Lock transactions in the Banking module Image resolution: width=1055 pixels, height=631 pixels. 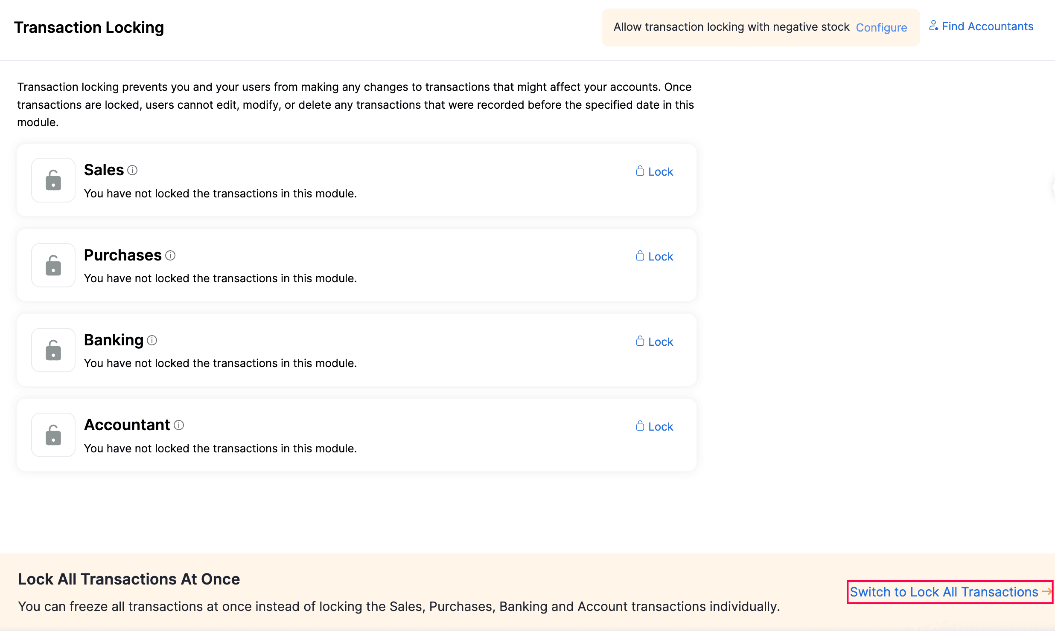[660, 341]
